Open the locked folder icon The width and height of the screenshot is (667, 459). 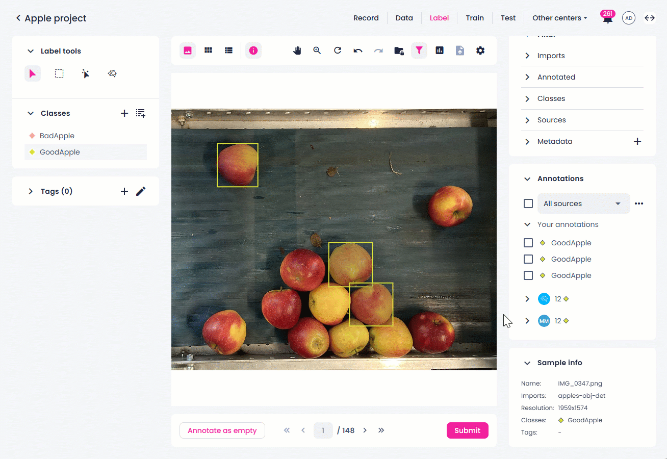399,50
